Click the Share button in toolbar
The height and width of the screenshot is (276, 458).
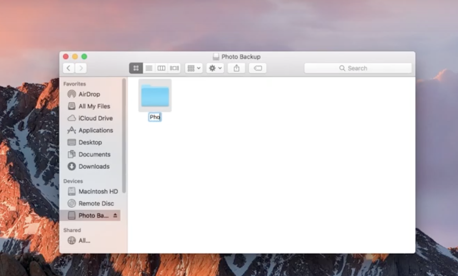point(236,68)
